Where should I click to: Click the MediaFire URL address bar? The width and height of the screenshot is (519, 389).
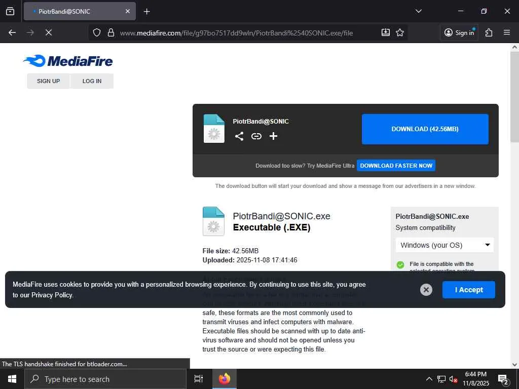click(236, 33)
